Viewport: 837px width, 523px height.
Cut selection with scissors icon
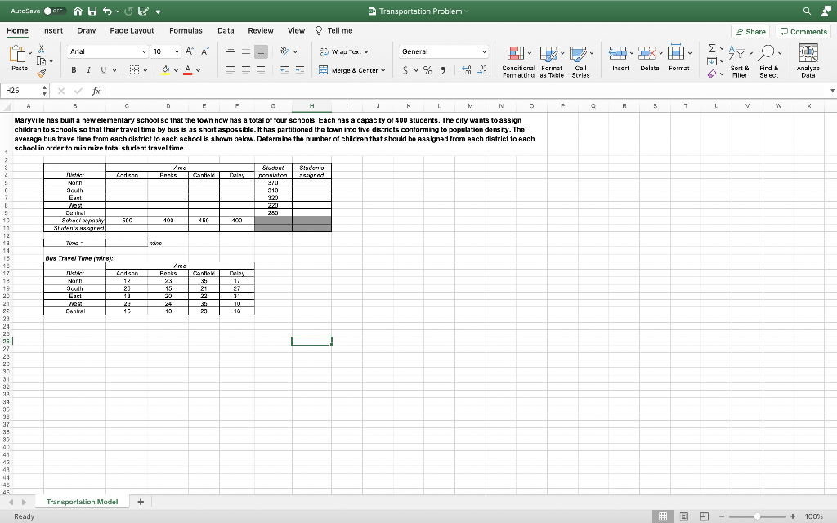click(41, 49)
